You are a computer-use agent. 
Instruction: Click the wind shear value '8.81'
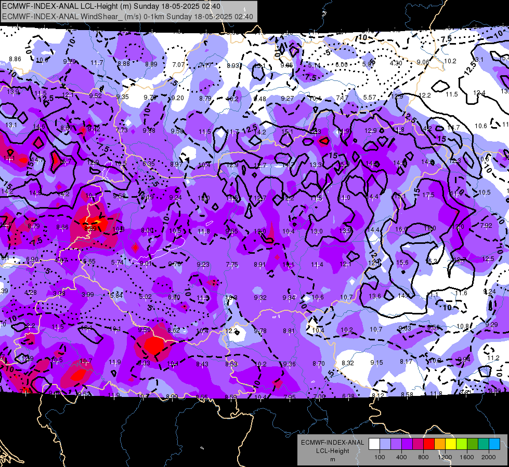(x=289, y=331)
